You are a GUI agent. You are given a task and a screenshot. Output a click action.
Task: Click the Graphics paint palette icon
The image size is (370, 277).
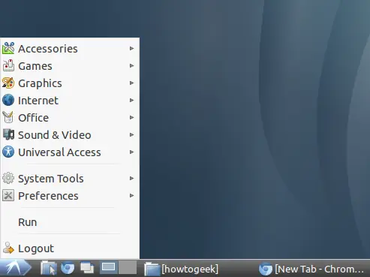pyautogui.click(x=8, y=83)
